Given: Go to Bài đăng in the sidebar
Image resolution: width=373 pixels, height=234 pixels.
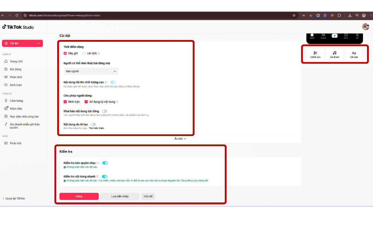Looking at the screenshot, I should coord(13,69).
